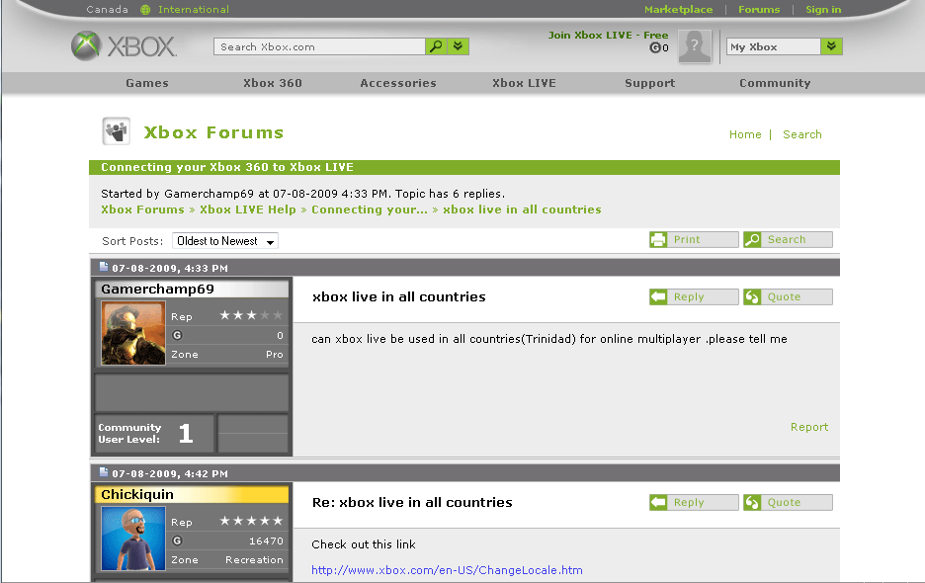Click the gamerscore G icon near Join Xbox LIVE
The width and height of the screenshot is (925, 583).
point(654,46)
